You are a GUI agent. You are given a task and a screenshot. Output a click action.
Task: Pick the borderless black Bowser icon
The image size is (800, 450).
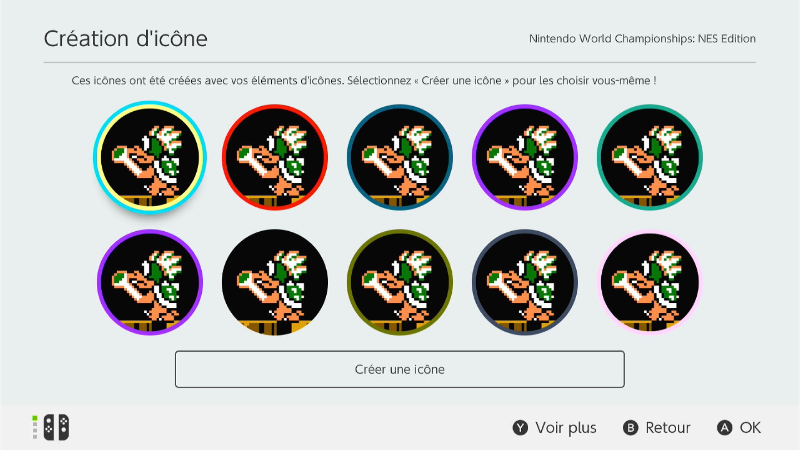point(275,282)
